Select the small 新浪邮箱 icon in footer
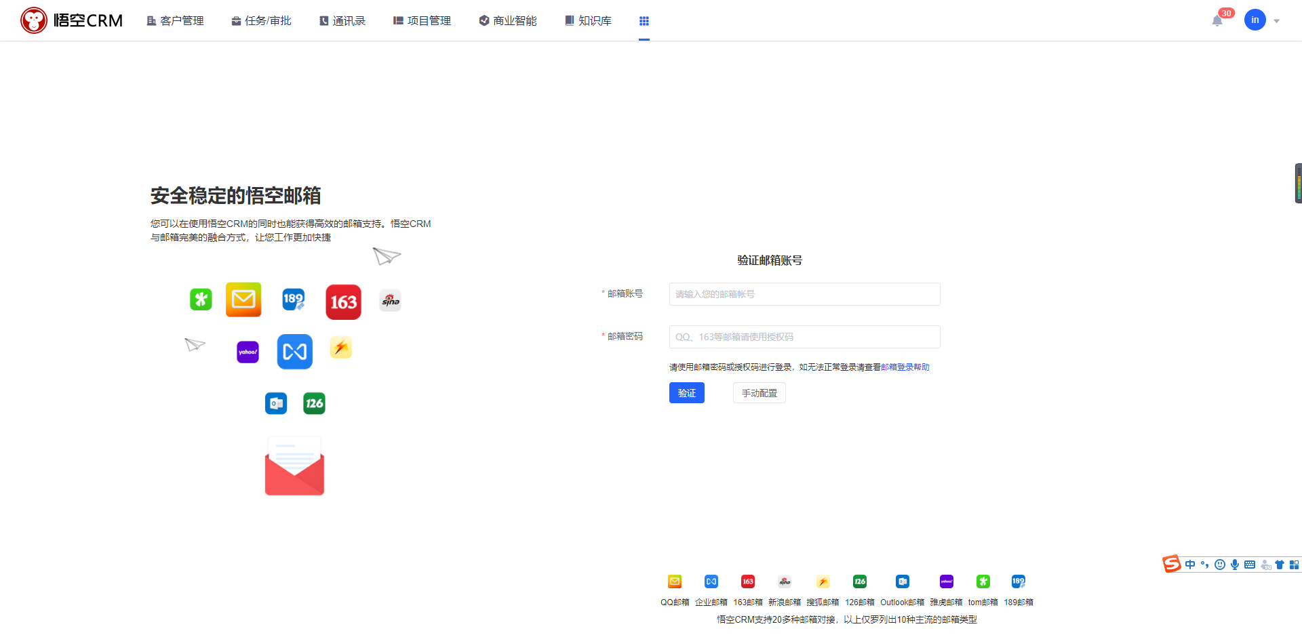This screenshot has width=1302, height=635. click(785, 581)
